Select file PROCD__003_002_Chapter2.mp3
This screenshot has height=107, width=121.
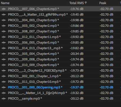(x=34, y=26)
